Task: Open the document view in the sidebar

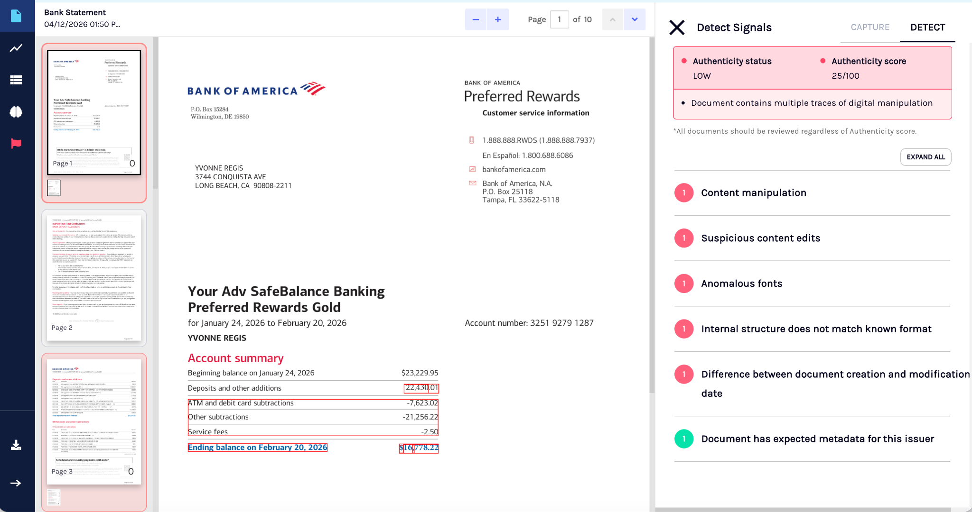Action: pos(16,16)
